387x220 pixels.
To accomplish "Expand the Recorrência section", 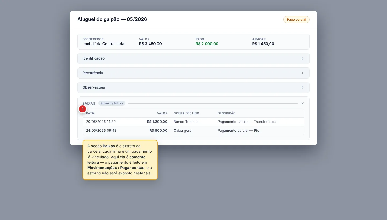I will [x=193, y=73].
